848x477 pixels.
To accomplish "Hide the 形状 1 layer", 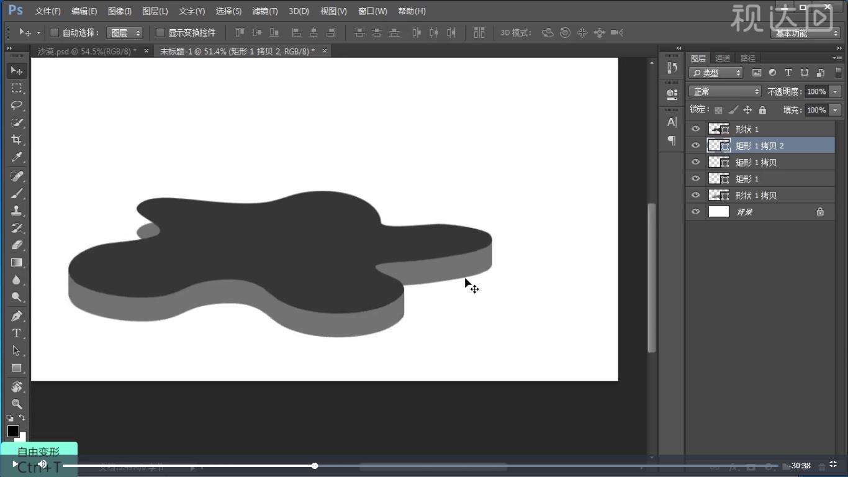I will point(695,129).
